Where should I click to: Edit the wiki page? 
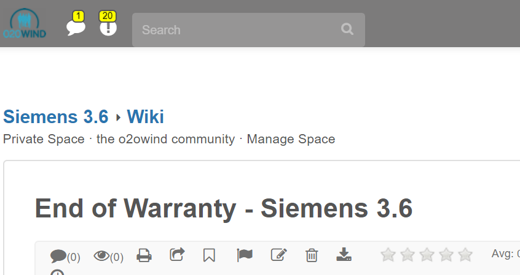tap(278, 255)
